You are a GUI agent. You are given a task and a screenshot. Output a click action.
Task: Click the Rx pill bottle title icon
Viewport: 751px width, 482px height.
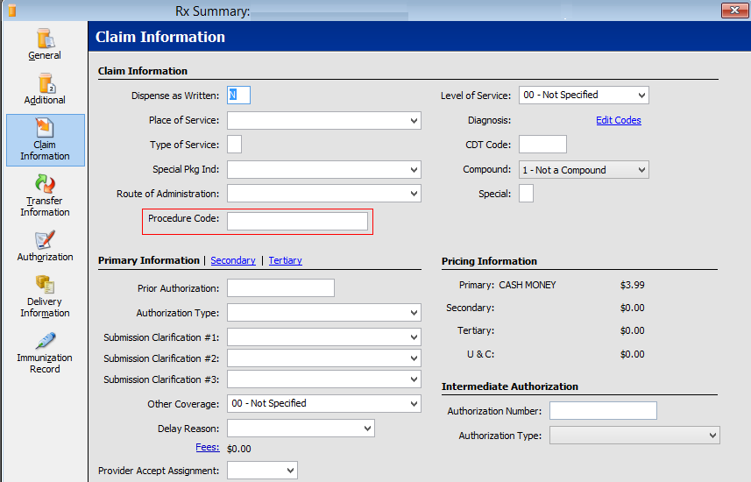(x=12, y=11)
